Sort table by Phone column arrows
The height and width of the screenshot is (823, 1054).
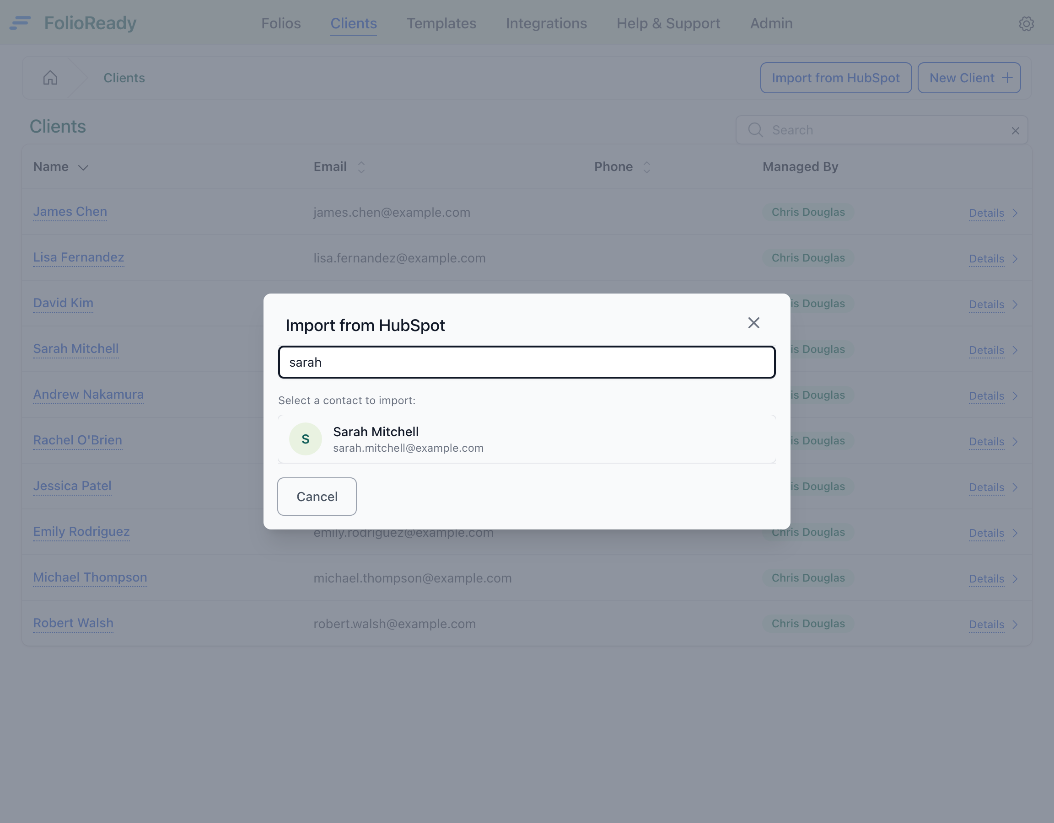(x=647, y=167)
